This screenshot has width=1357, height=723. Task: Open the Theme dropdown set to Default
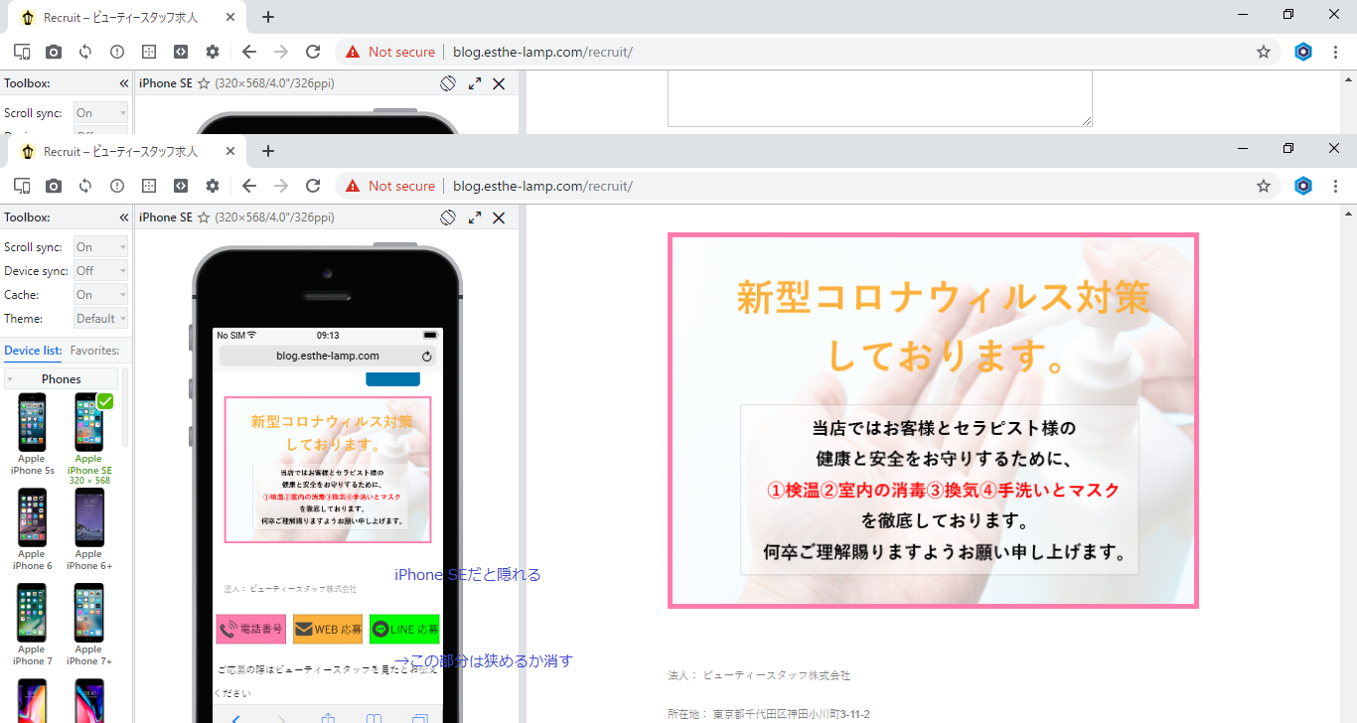tap(100, 319)
